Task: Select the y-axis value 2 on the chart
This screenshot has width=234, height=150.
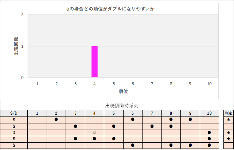Action: point(23,15)
